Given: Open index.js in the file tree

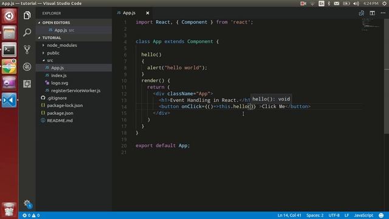Looking at the screenshot, I should (59, 75).
